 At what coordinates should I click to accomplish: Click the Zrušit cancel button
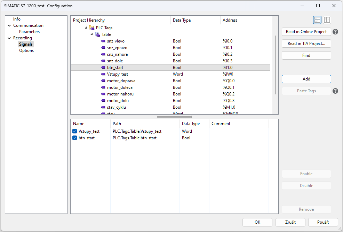(290, 222)
